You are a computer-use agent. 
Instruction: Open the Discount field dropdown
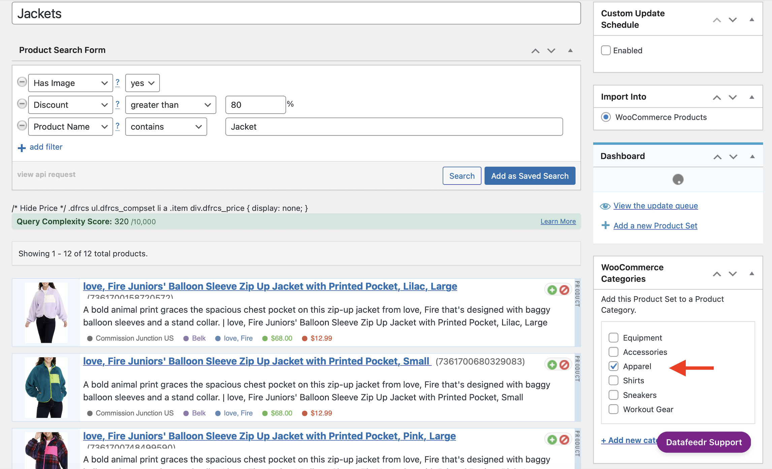70,105
